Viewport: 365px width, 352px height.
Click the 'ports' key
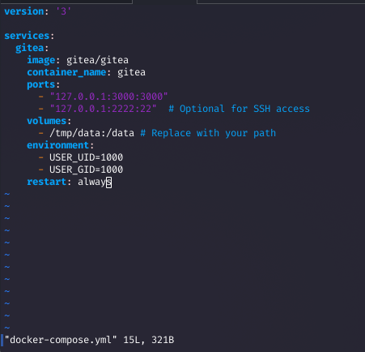(41, 84)
